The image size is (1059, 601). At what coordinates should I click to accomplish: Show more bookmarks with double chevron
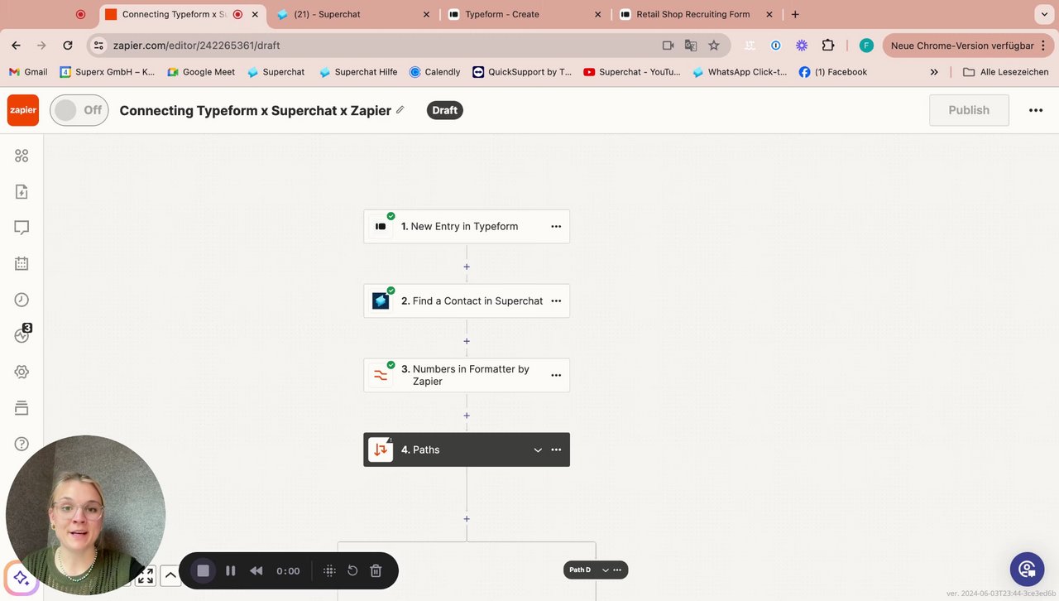(934, 72)
